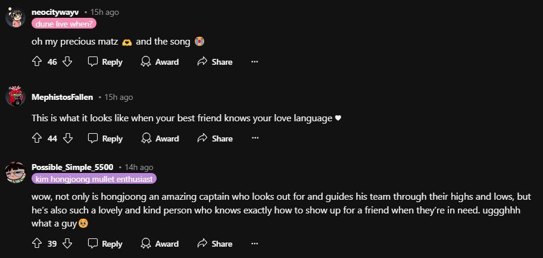Reply to Possible_Simple_5500's comment
The width and height of the screenshot is (543, 258).
pyautogui.click(x=105, y=244)
